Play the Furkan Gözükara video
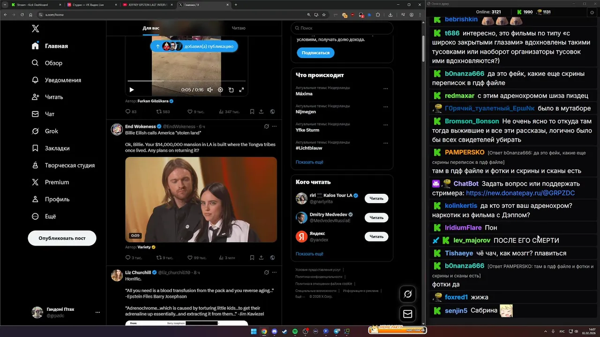 (132, 90)
